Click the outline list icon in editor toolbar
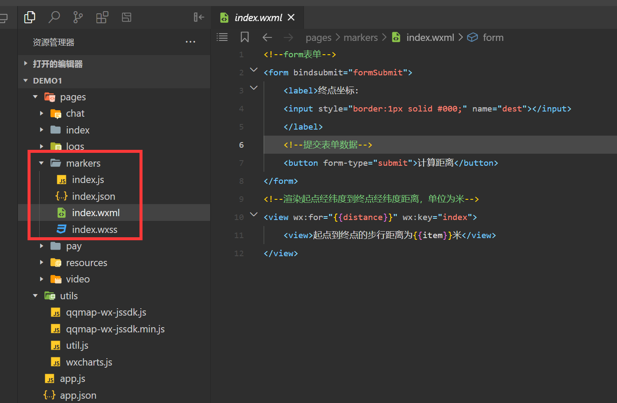Viewport: 617px width, 403px height. point(222,37)
